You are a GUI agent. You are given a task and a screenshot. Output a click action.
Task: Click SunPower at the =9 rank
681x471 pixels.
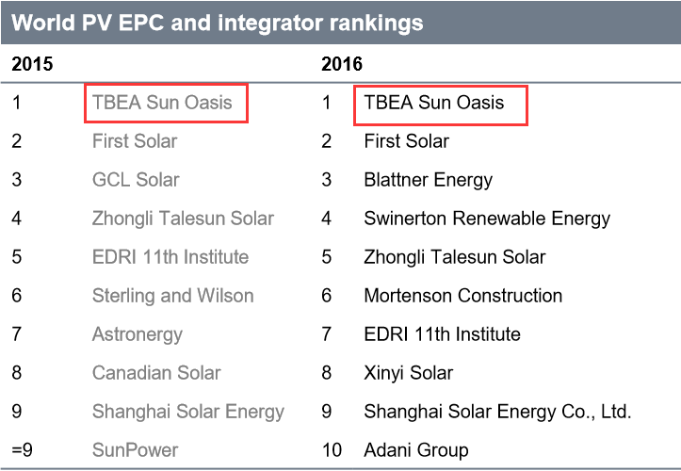pyautogui.click(x=135, y=450)
